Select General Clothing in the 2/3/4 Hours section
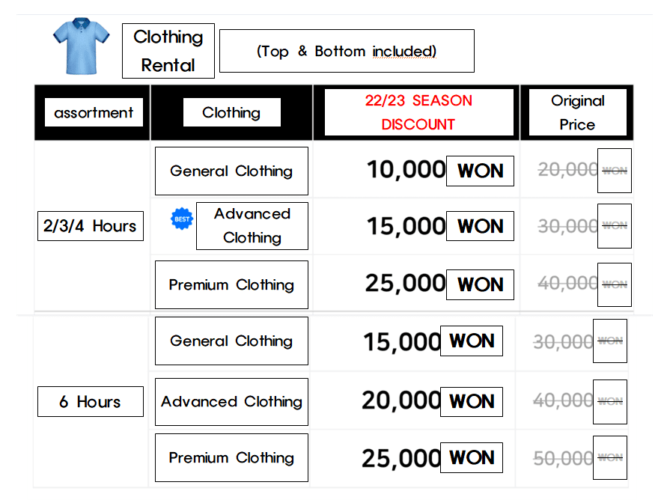The width and height of the screenshot is (664, 503). (231, 171)
